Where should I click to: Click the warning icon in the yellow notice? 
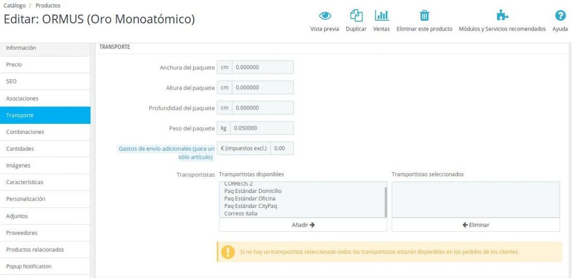coord(228,252)
